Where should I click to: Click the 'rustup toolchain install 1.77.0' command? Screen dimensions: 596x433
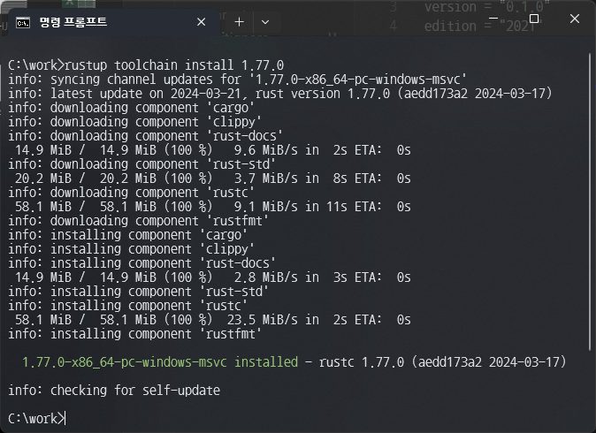(x=173, y=65)
